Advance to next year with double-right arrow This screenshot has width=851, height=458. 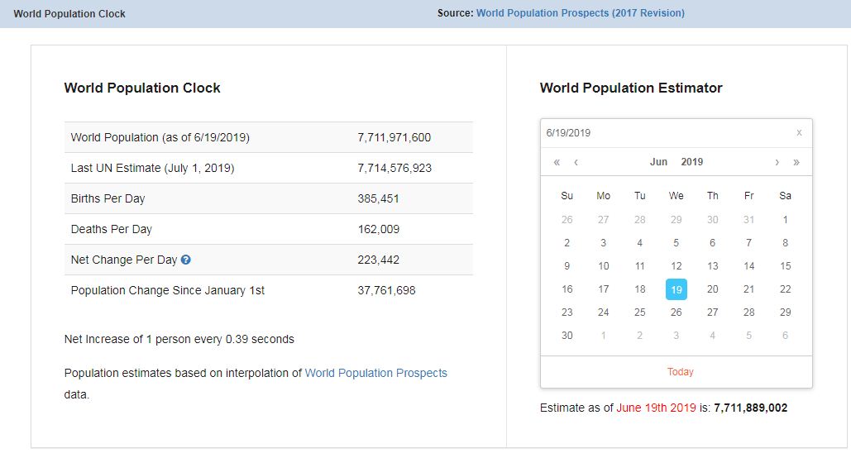(796, 162)
